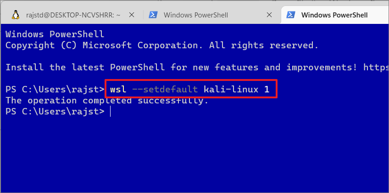Viewport: 389px width, 193px height.
Task: Open the https link ending the install line
Action: (376, 67)
